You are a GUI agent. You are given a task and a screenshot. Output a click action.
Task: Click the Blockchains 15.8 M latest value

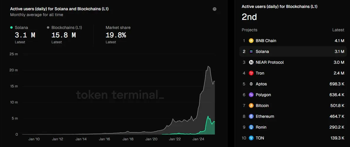(x=64, y=35)
